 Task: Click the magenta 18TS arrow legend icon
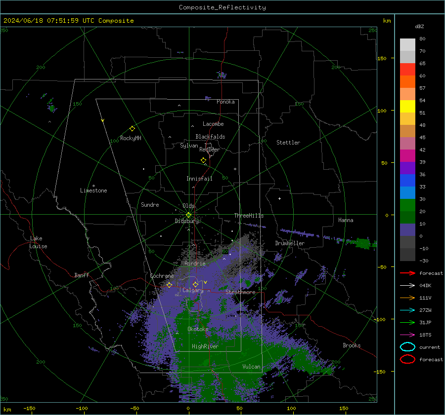tap(407, 335)
